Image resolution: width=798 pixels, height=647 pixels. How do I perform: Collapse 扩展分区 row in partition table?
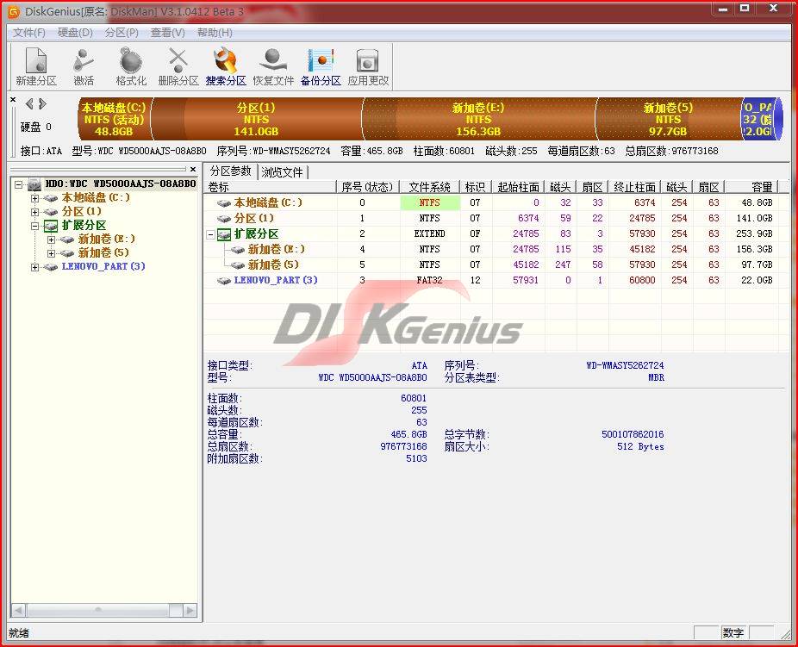pos(210,234)
